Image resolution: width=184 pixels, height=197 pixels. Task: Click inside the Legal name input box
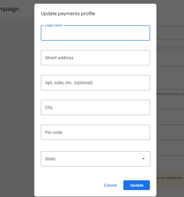pyautogui.click(x=95, y=33)
